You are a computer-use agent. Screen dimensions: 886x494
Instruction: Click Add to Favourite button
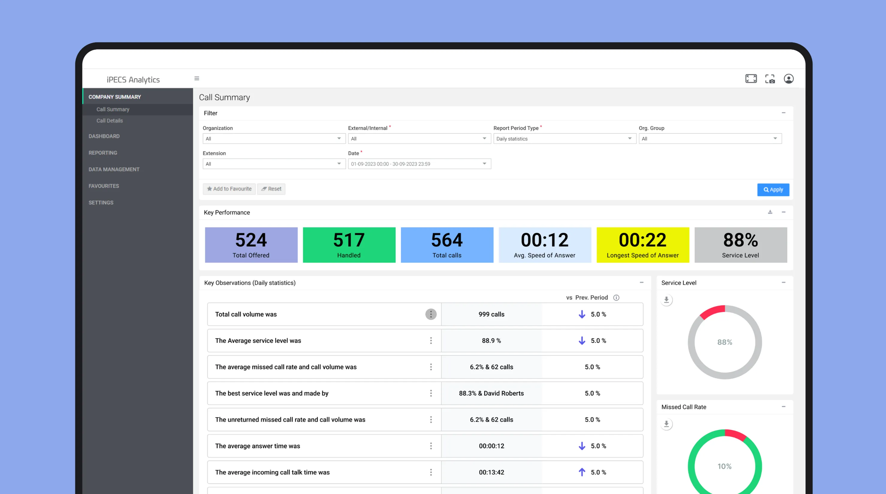(229, 189)
